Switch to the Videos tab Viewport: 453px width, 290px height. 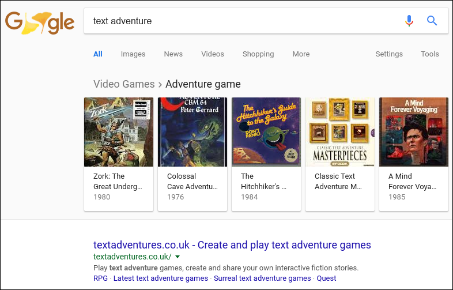tap(212, 54)
